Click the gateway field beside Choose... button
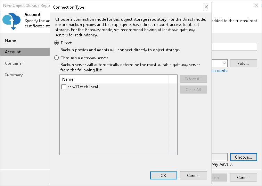 point(220,157)
